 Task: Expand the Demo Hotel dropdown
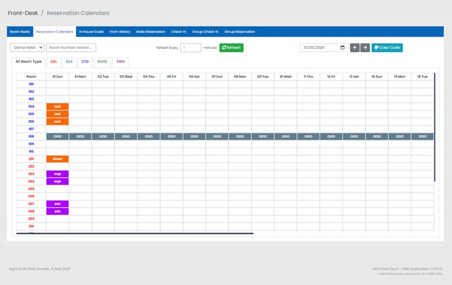pyautogui.click(x=27, y=48)
